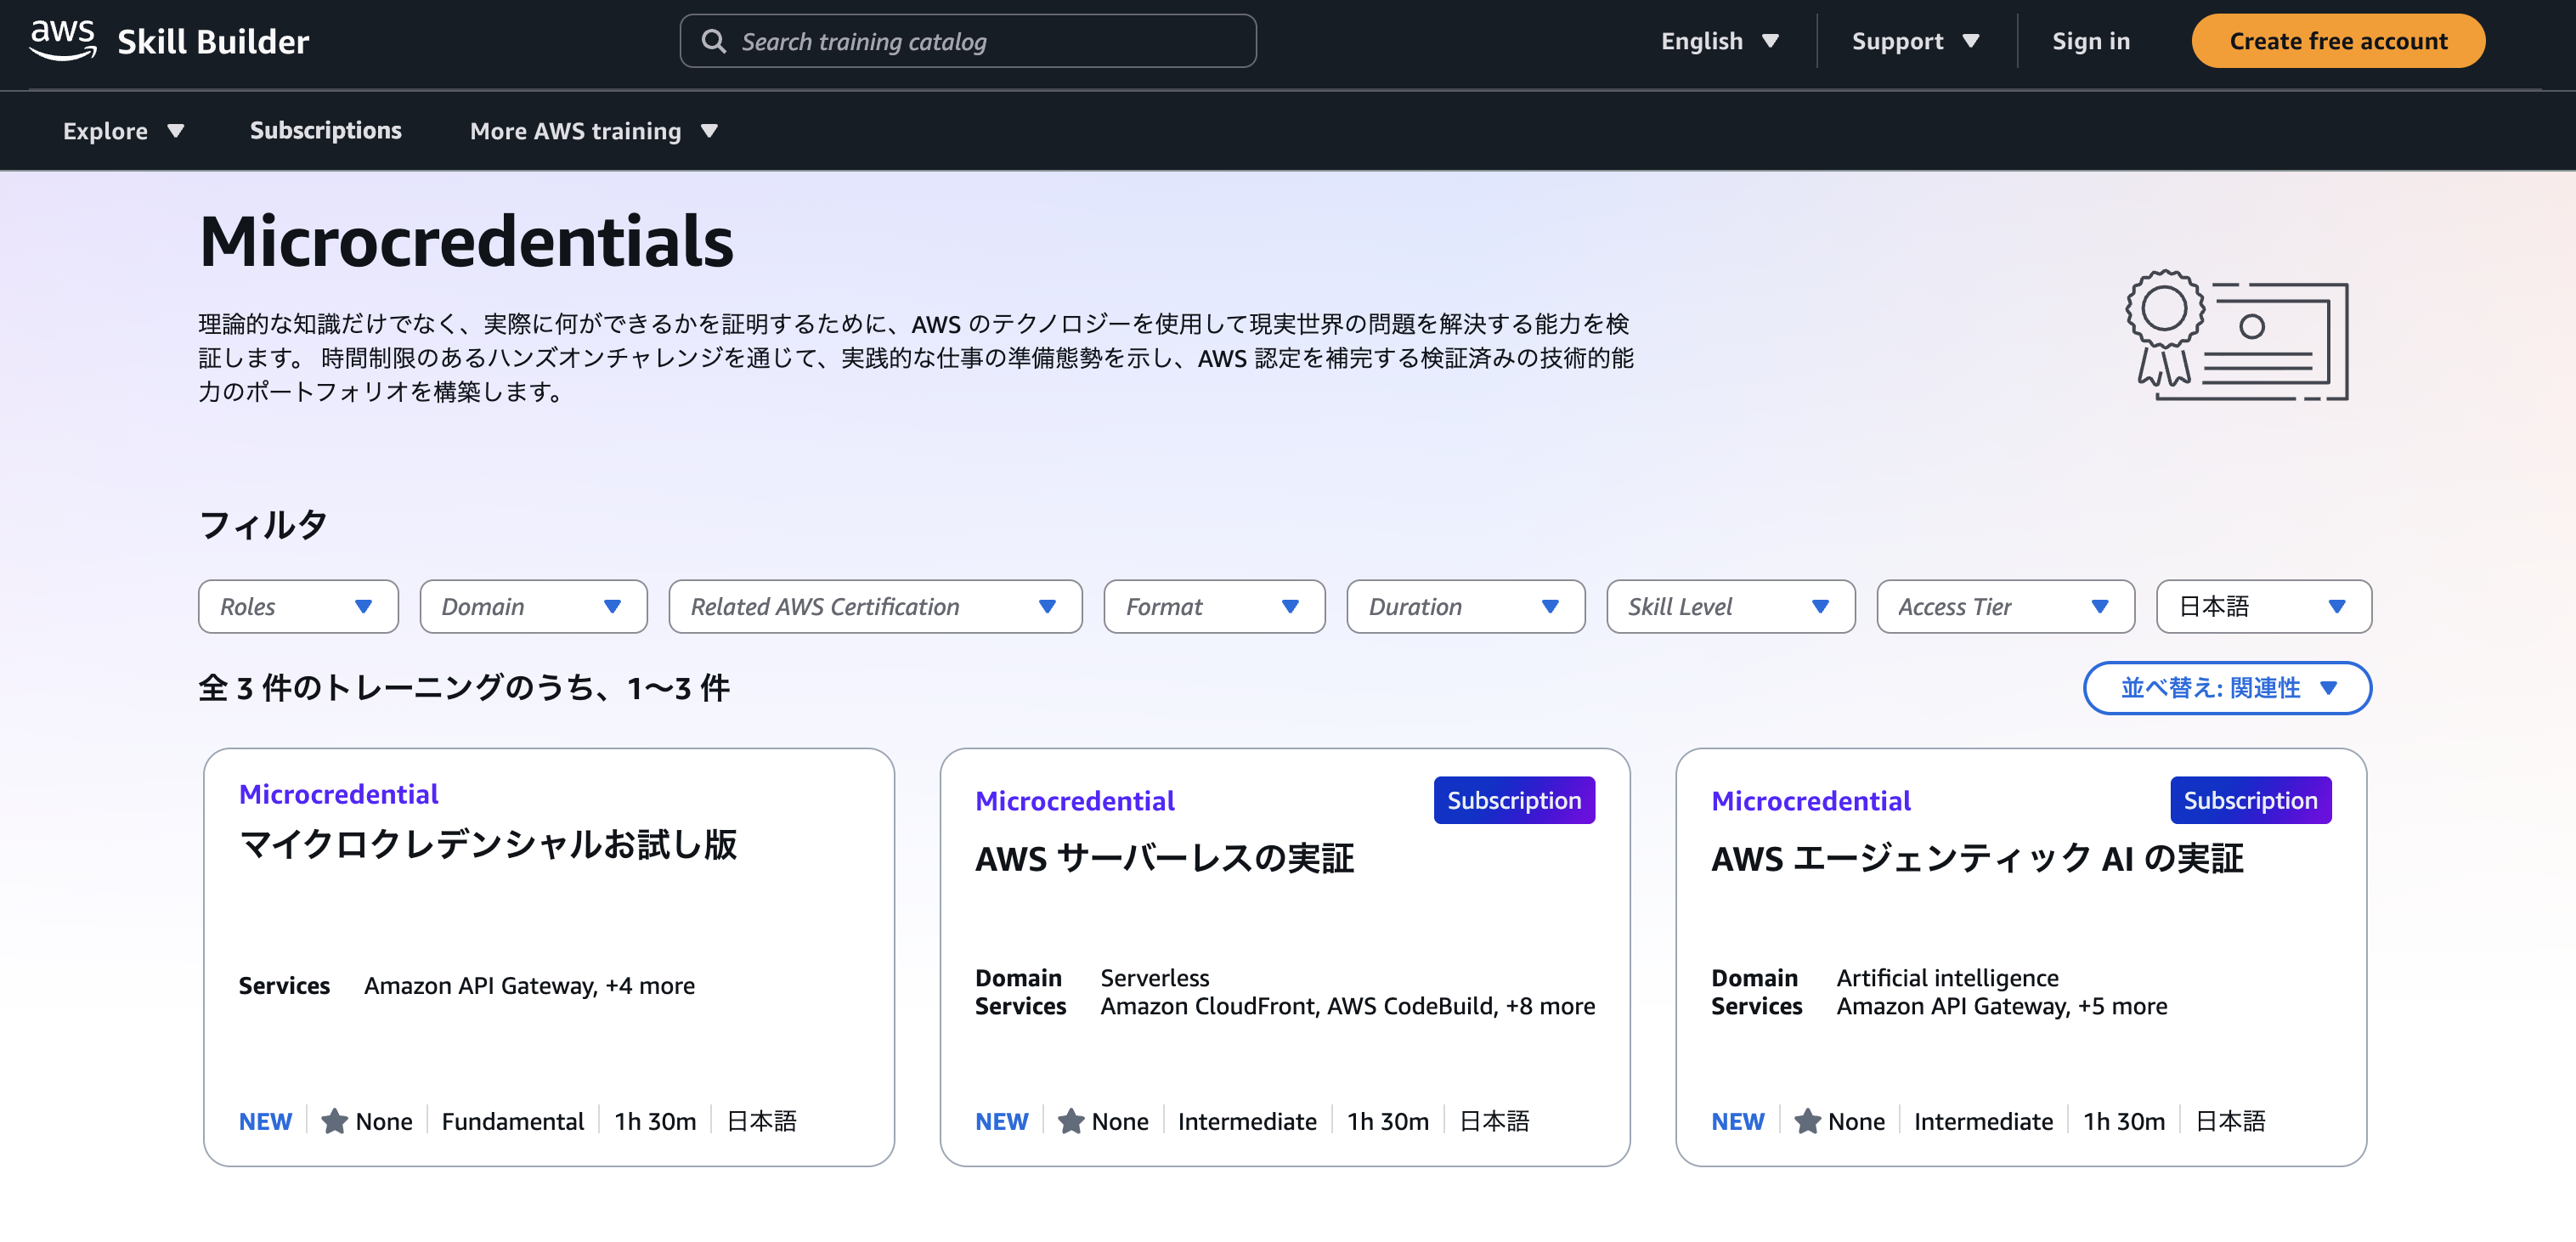Click the AWS Skill Builder logo
Screen dimensions: 2576x1242
pyautogui.click(x=170, y=40)
